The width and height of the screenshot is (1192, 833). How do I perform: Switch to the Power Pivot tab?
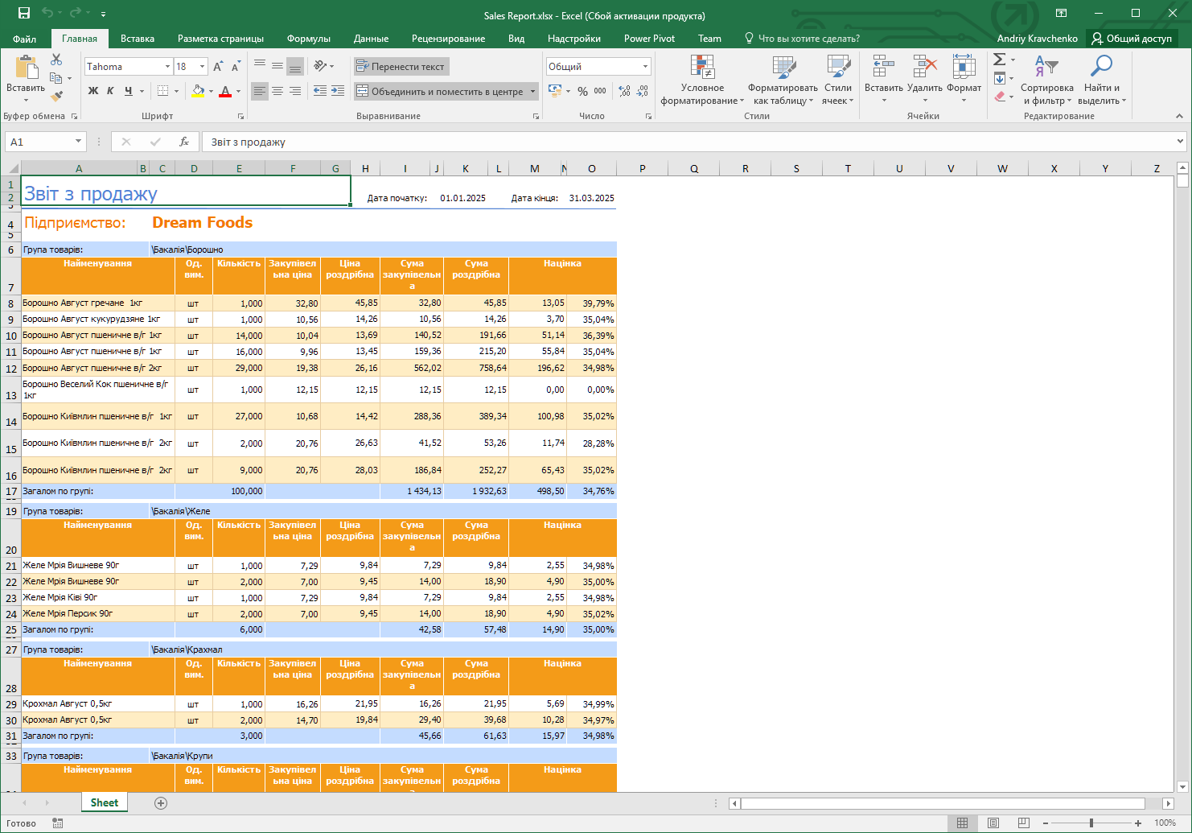tap(649, 39)
